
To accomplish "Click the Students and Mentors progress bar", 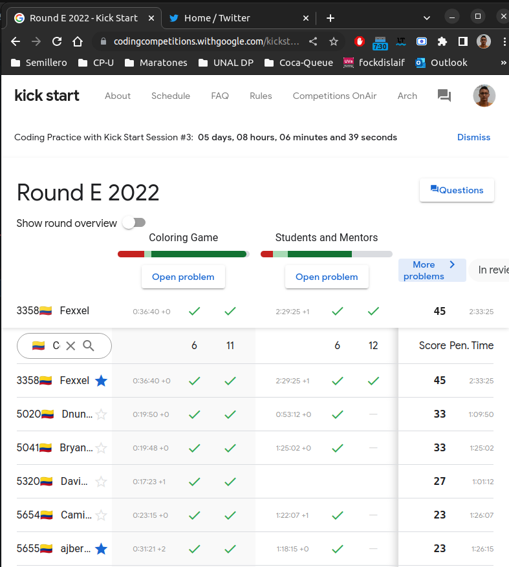I will [x=327, y=254].
